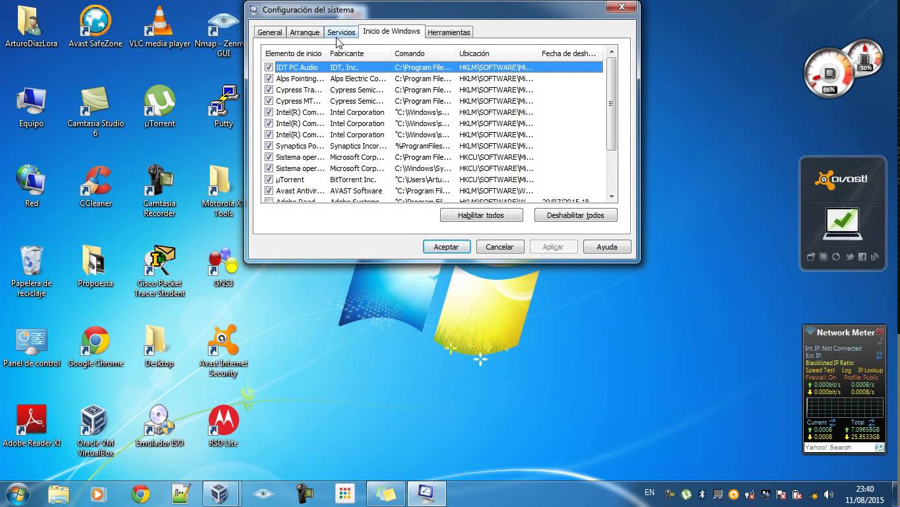Click the Twitter icon in Avast gadget

coord(849,257)
